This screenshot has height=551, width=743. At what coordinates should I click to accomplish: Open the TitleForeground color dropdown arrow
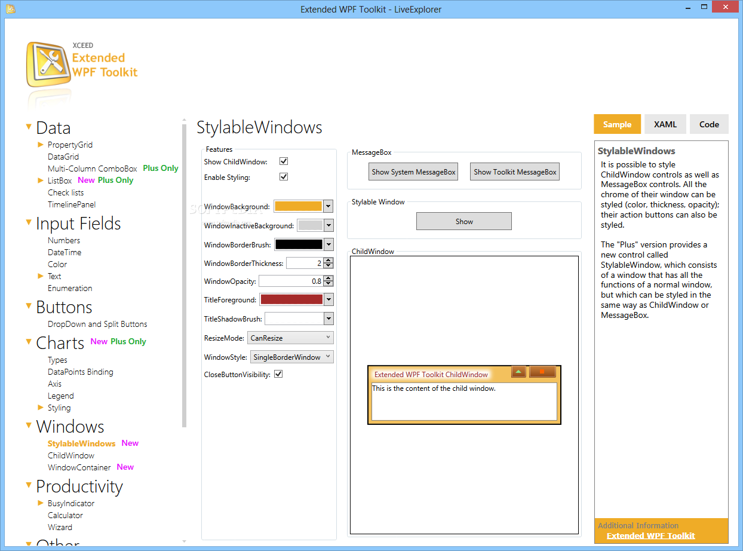tap(328, 299)
